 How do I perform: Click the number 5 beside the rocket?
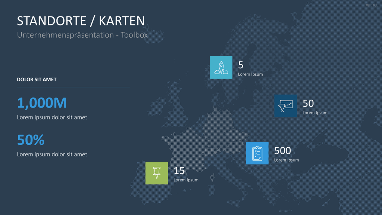point(241,65)
